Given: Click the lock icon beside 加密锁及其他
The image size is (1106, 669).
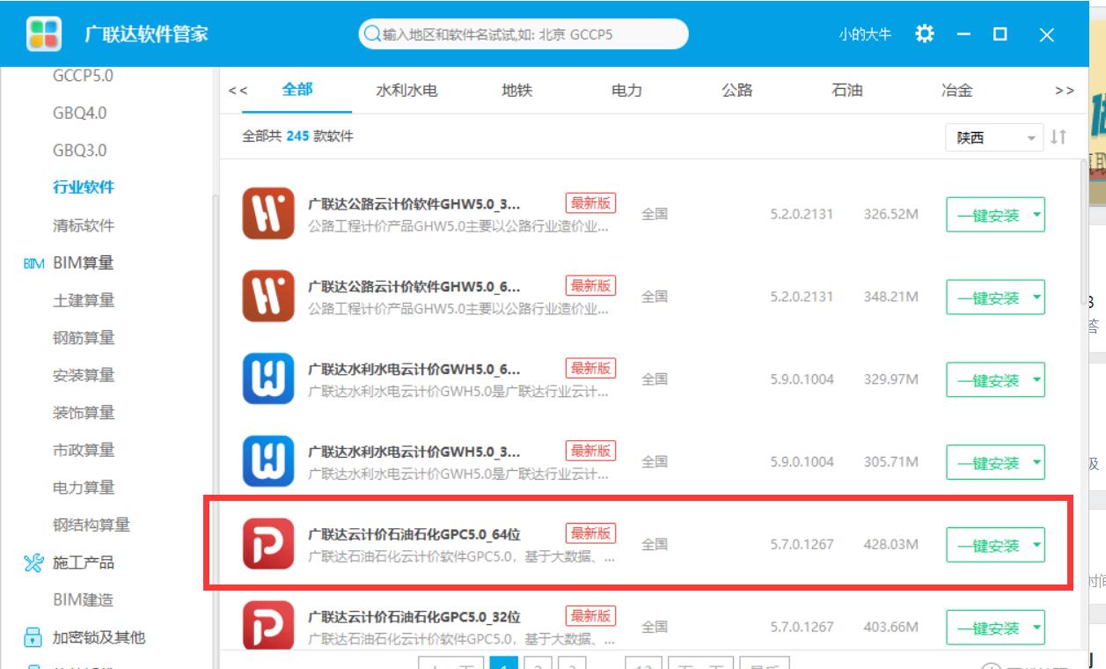Looking at the screenshot, I should (x=33, y=637).
